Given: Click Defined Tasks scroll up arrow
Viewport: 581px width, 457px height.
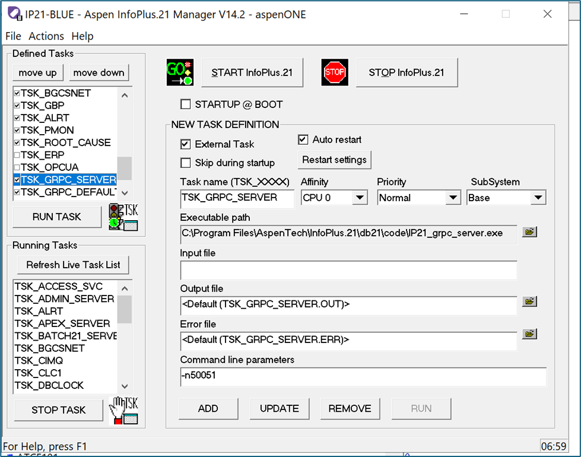Looking at the screenshot, I should pos(125,95).
